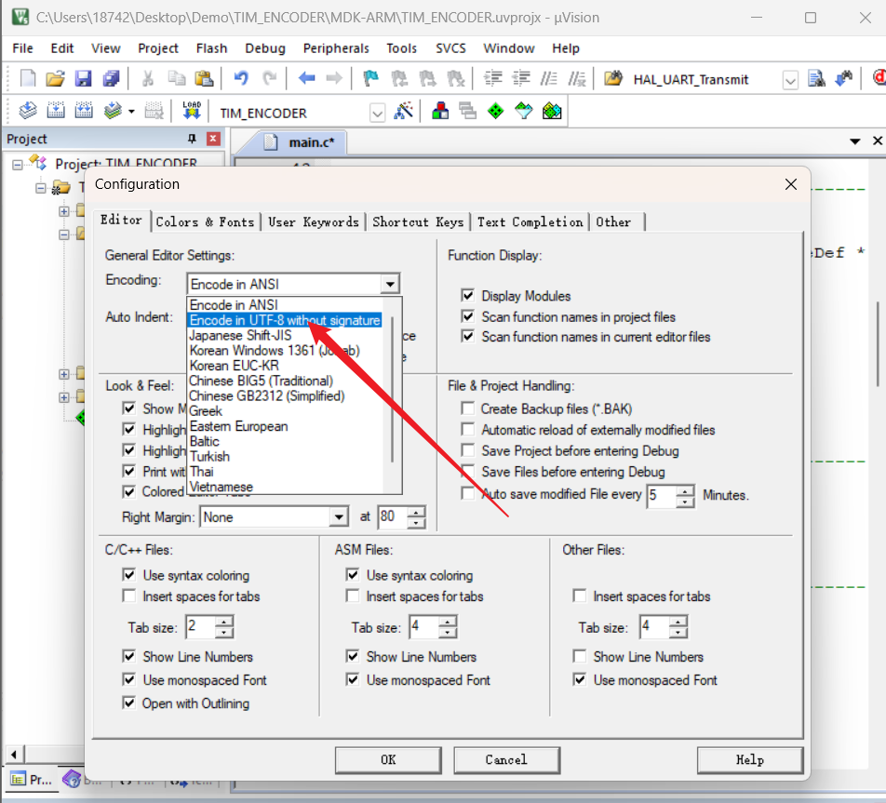Switch to the Colors & Fonts tab
Viewport: 886px width, 803px height.
coord(205,222)
